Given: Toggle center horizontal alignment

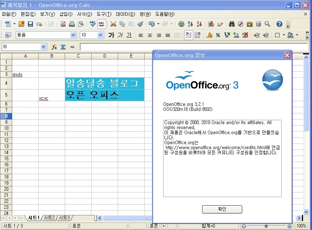Looking at the screenshot, I should coord(150,35).
